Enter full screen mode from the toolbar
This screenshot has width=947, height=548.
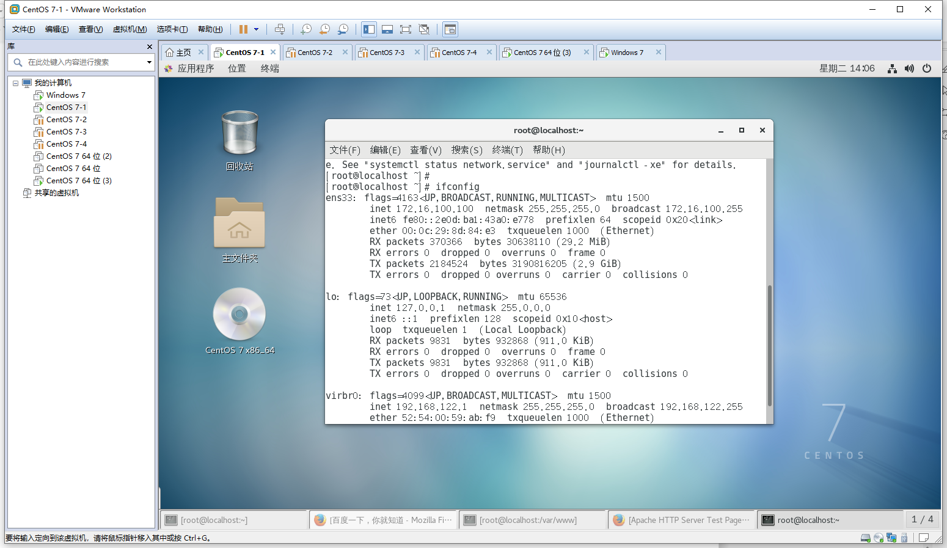(406, 29)
